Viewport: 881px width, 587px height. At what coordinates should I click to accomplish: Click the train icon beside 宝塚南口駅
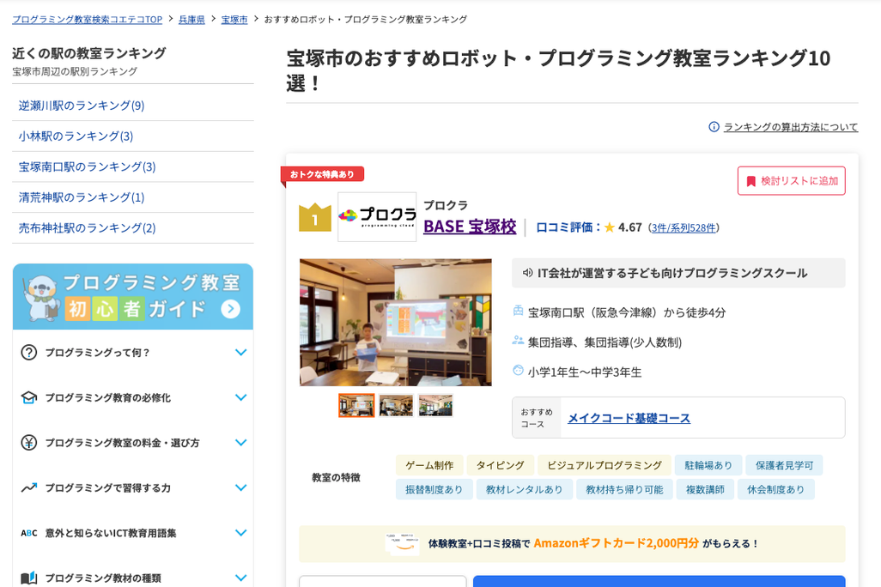click(518, 311)
